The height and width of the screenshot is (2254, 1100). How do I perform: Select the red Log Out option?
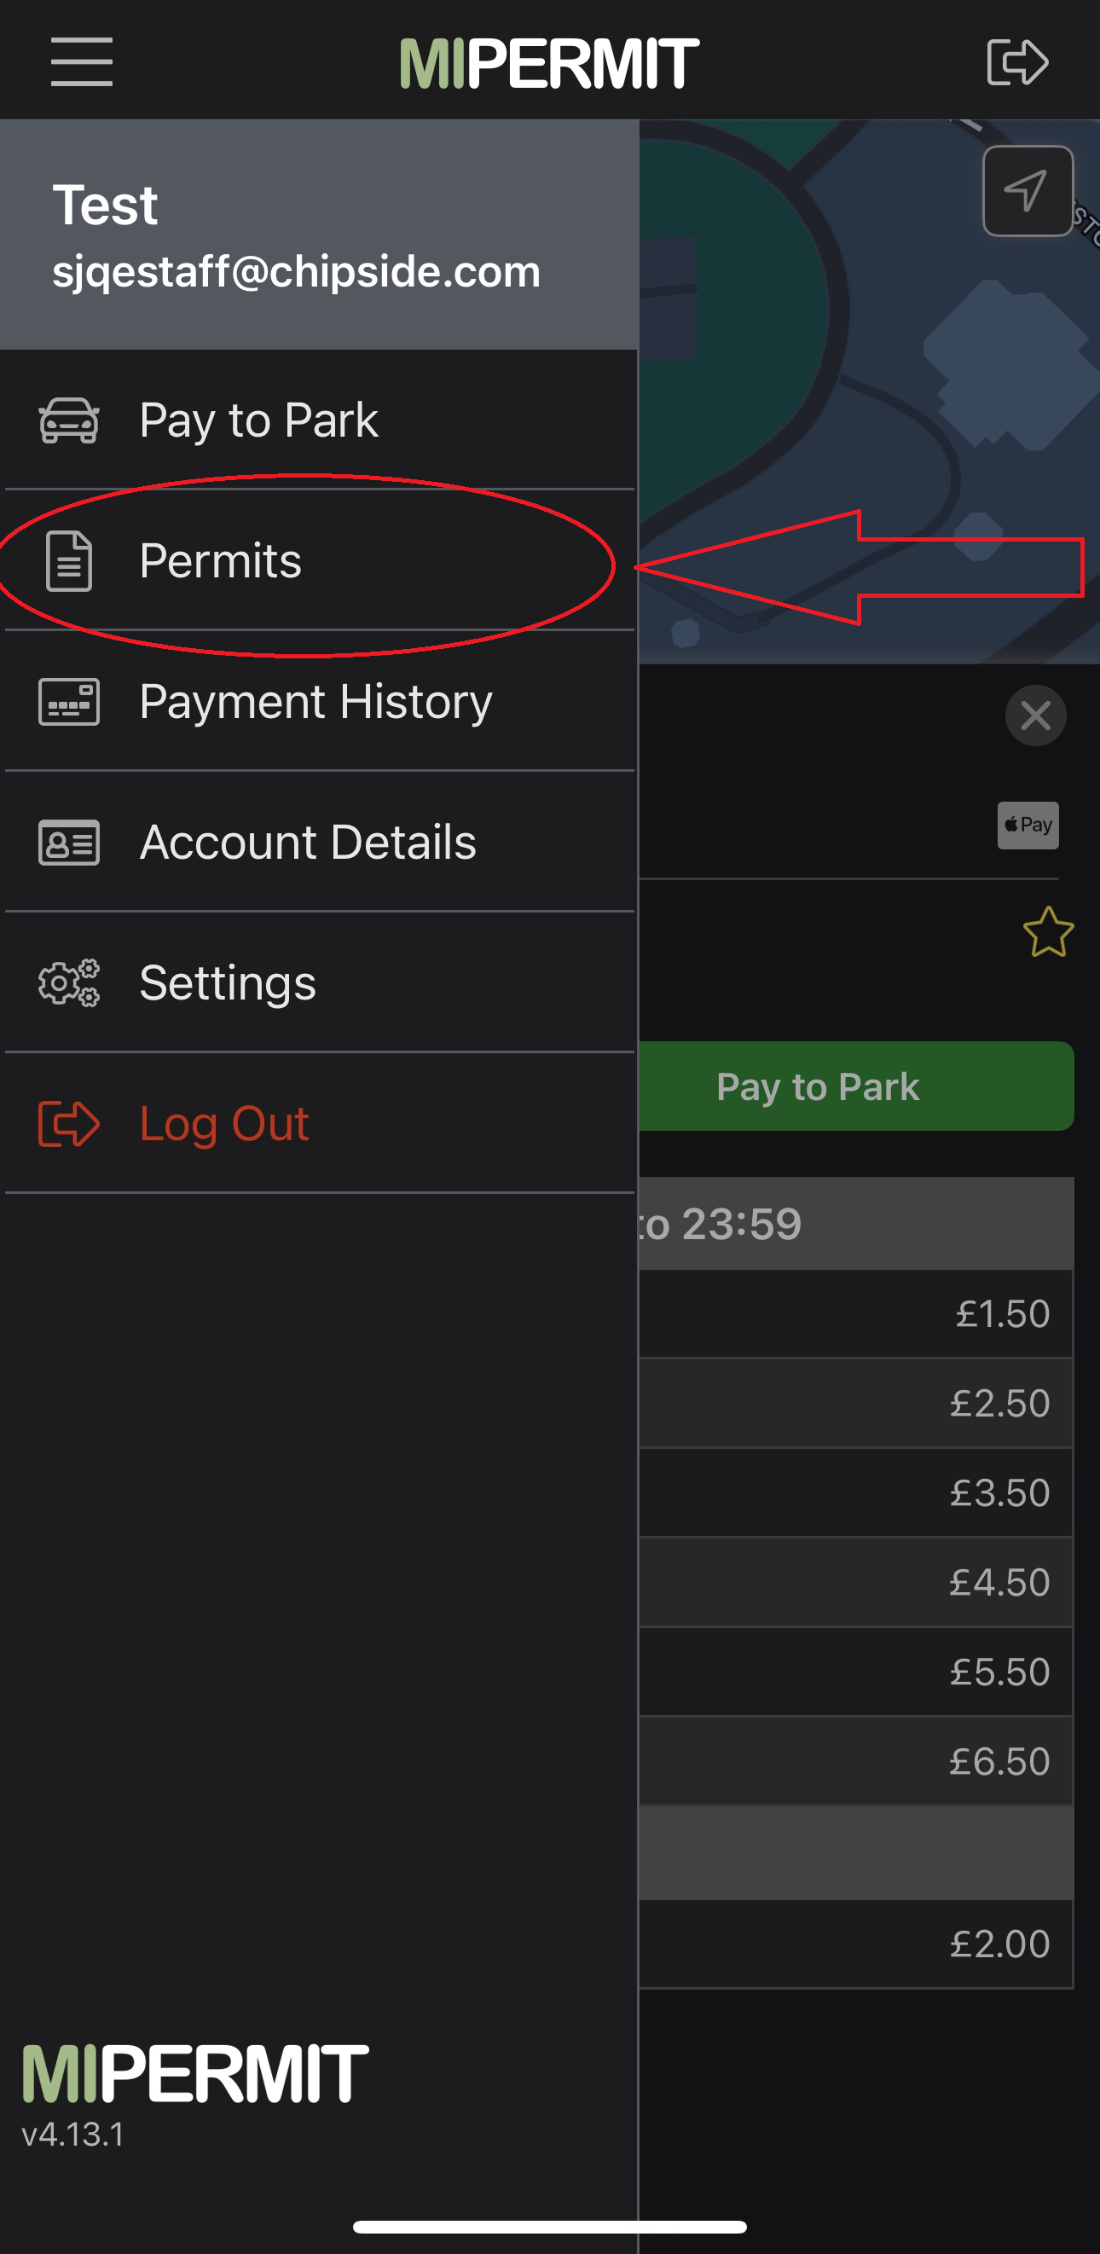pyautogui.click(x=224, y=1123)
